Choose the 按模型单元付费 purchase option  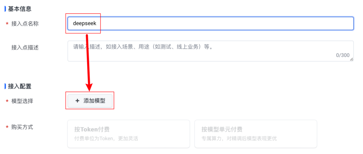tap(255, 134)
